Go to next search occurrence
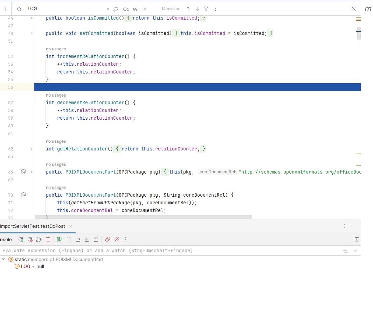Screen dimensions: 373x310 (x=197, y=9)
